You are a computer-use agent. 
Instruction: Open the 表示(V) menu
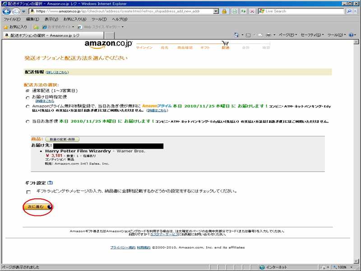tap(51, 19)
